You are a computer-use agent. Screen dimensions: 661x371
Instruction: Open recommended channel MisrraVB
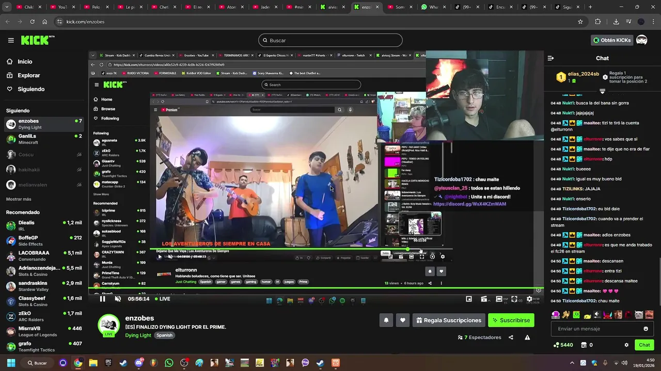tap(44, 331)
